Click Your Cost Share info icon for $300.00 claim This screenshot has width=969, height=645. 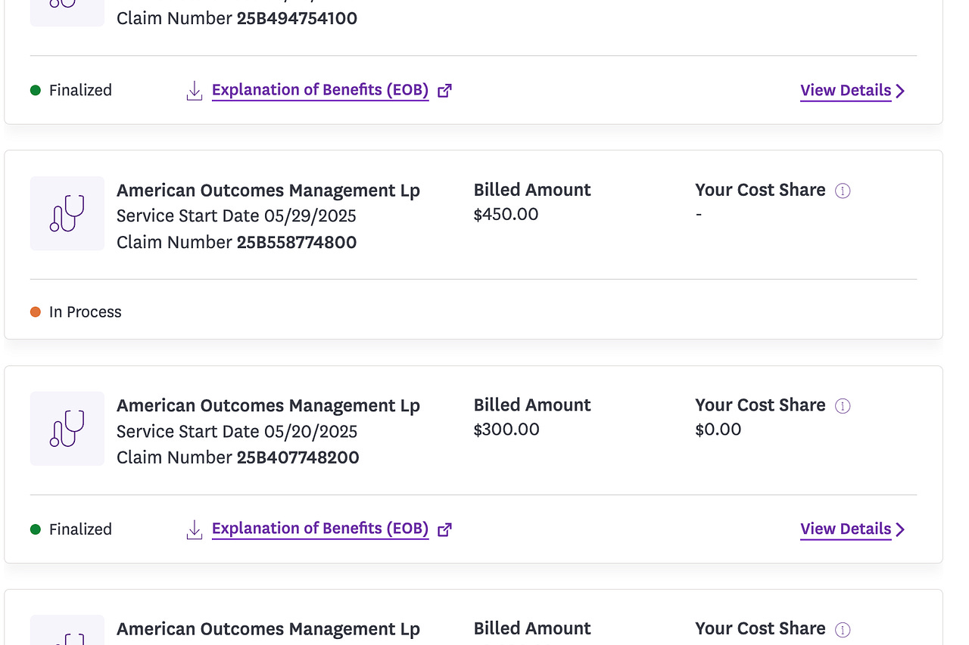pyautogui.click(x=843, y=406)
